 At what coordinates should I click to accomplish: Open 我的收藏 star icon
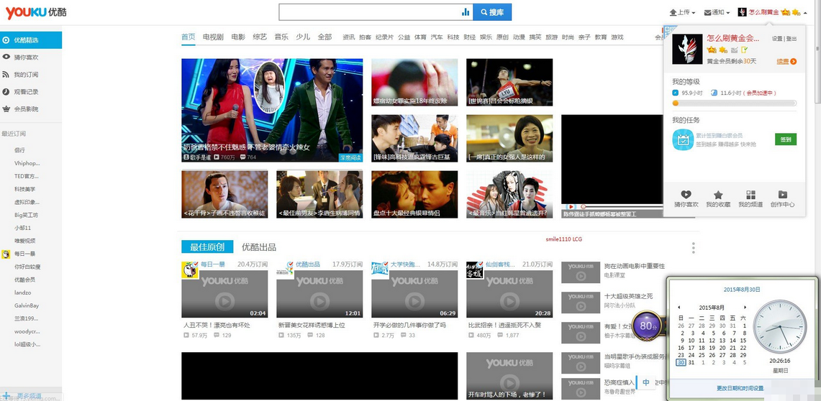[718, 195]
